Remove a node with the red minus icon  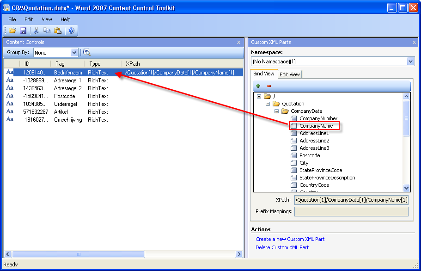click(269, 86)
